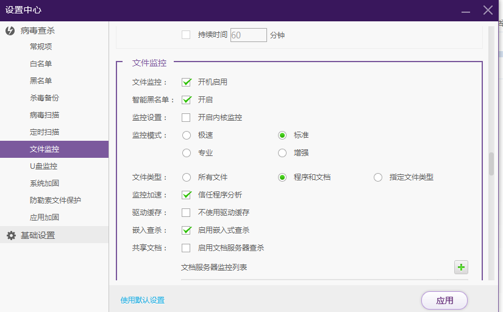Screen dimensions: 503x312
Task: Click the green plus add server icon
Action: [x=461, y=267]
